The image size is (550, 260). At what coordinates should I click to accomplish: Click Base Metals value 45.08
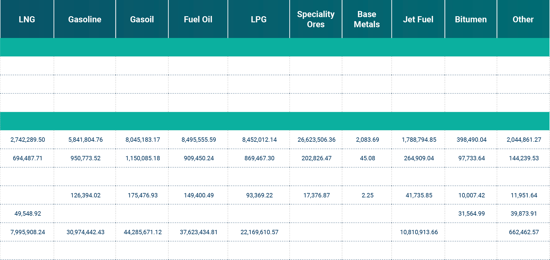pos(367,158)
